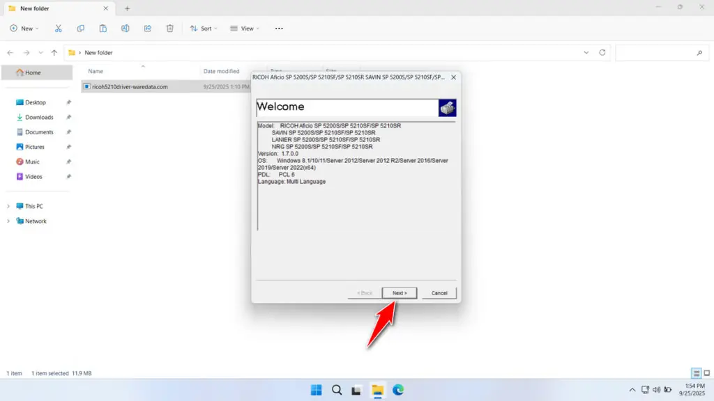Click Next in the Ricoh installer
Image resolution: width=714 pixels, height=401 pixels.
coord(400,293)
